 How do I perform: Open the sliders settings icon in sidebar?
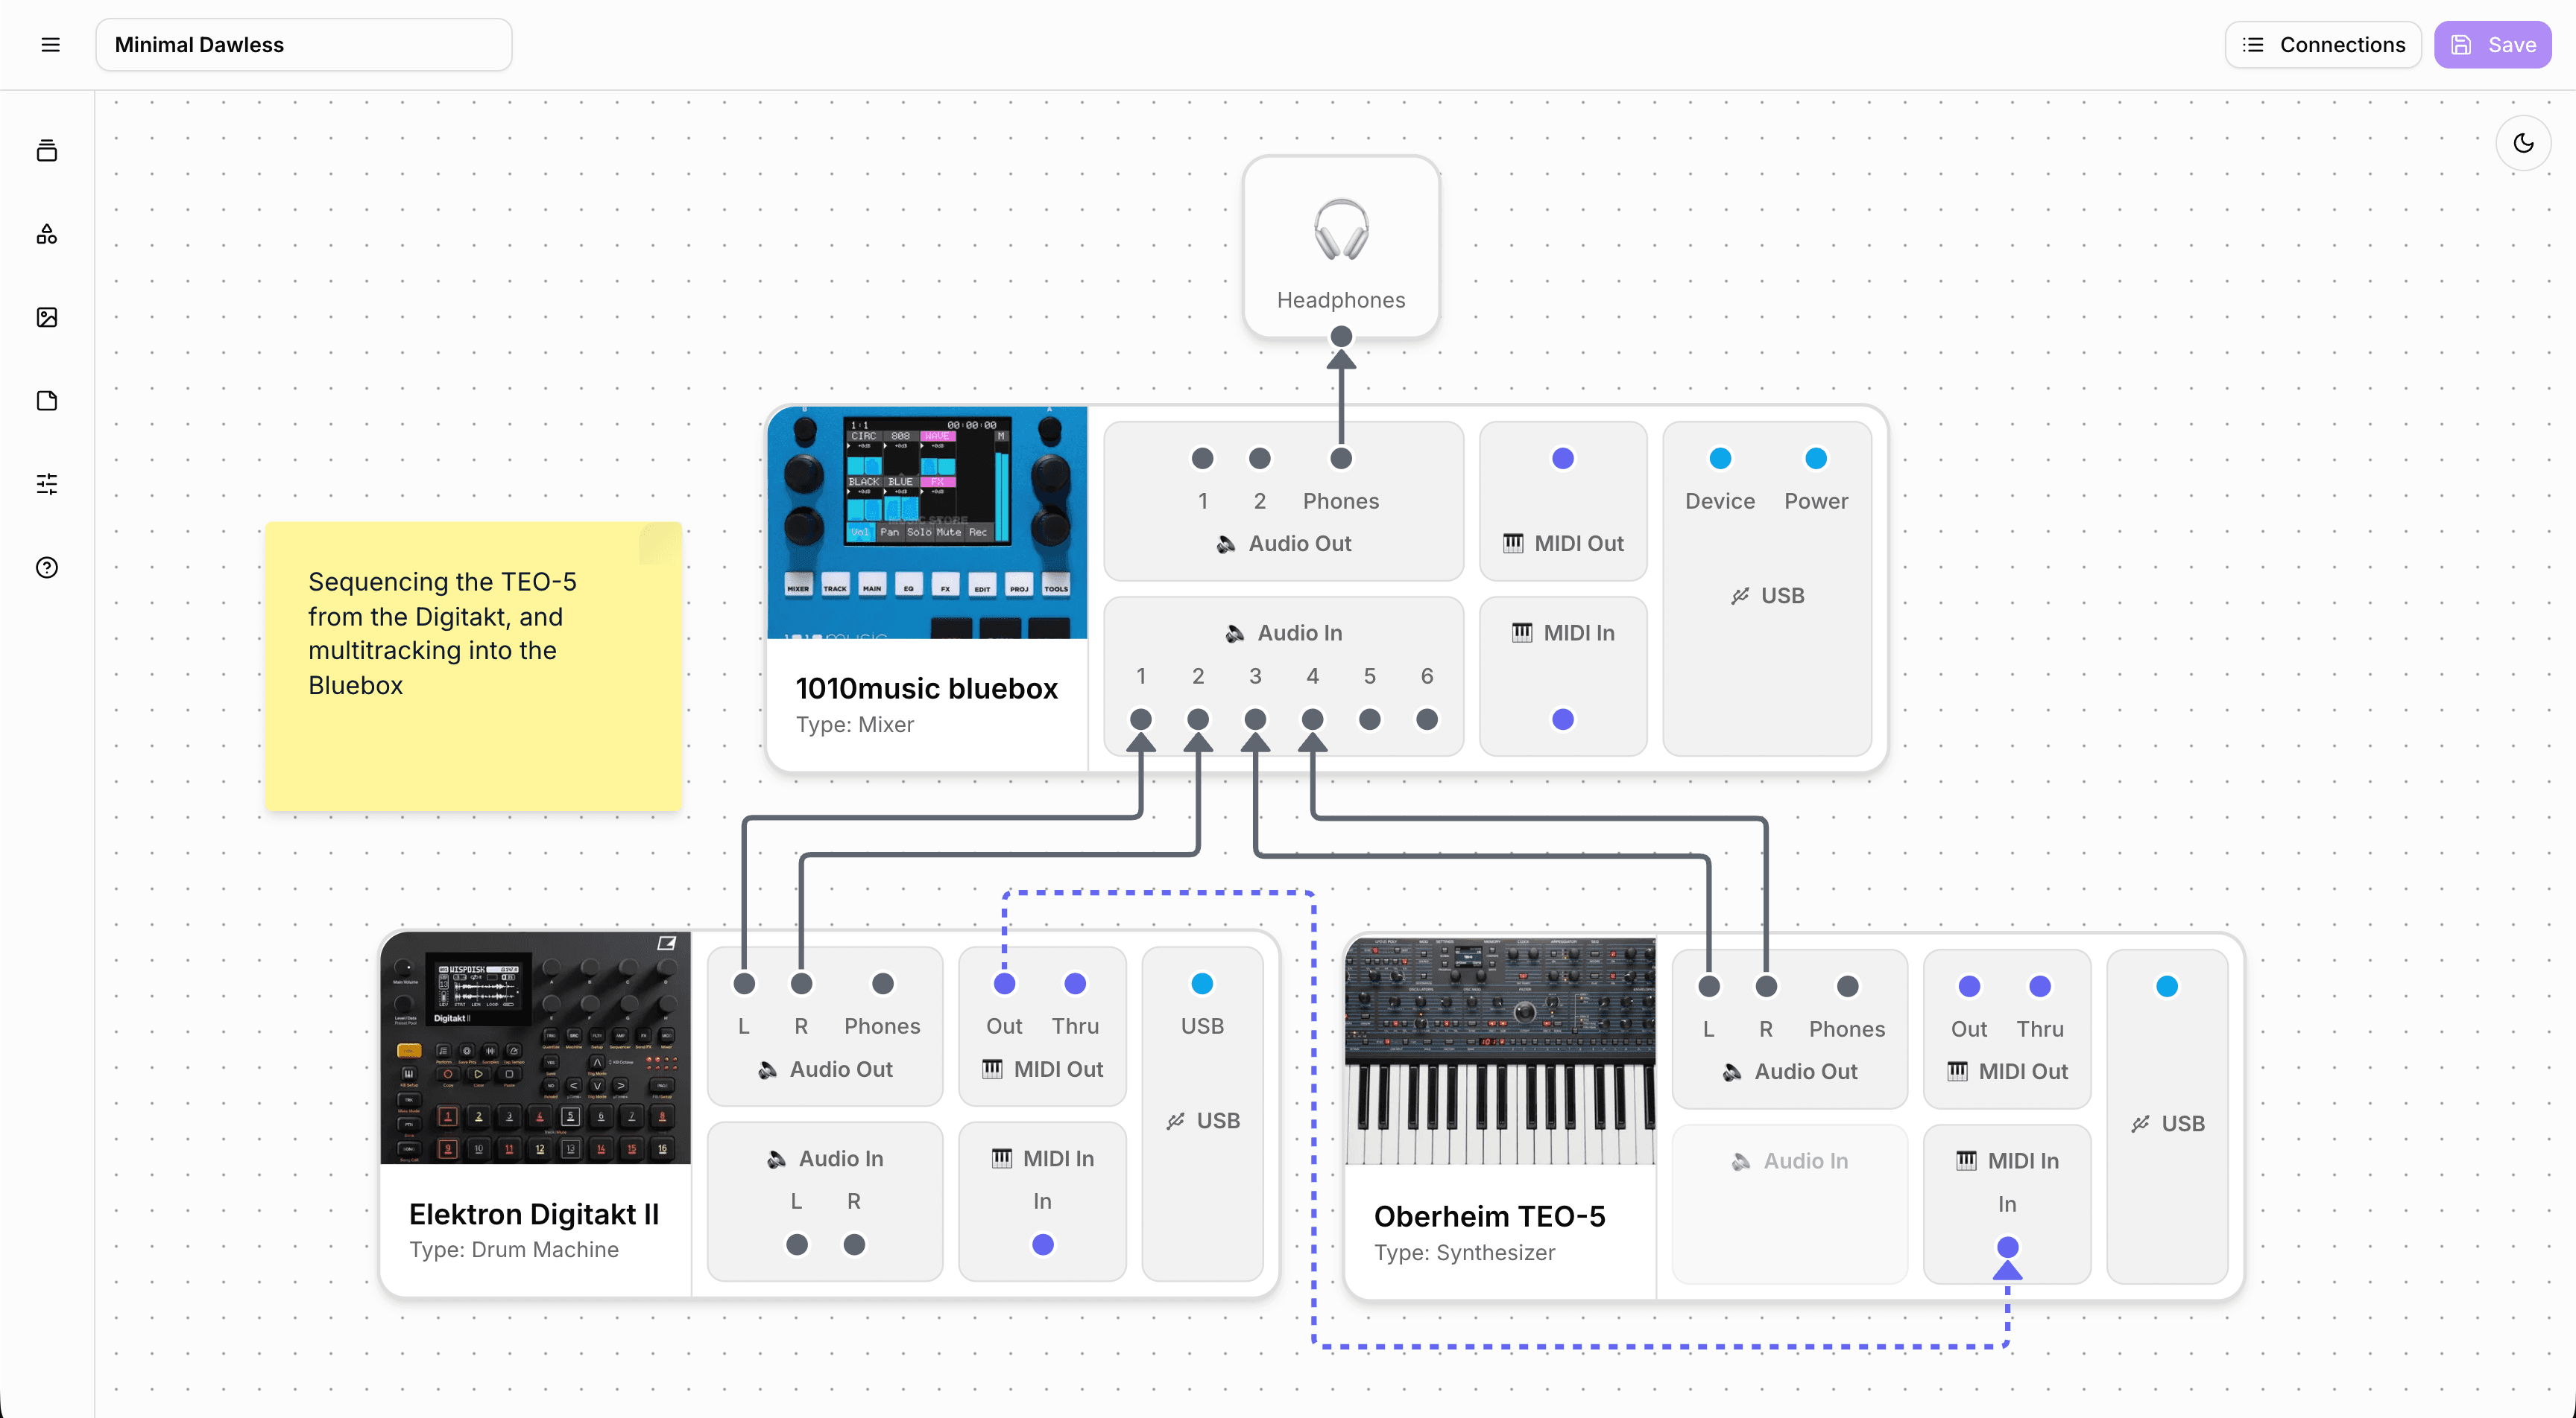(47, 485)
